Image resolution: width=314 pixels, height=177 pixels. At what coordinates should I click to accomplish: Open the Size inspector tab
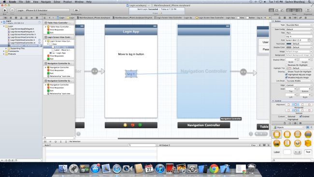coord(300,18)
